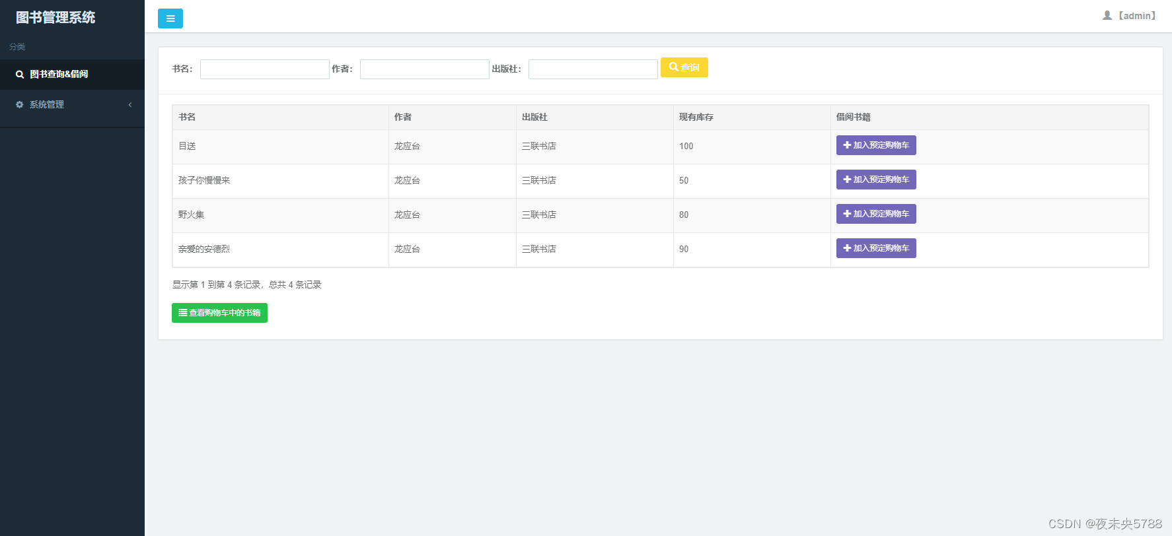Screen dimensions: 1172x536
Task: Focus the 书名 search field
Action: (265, 69)
